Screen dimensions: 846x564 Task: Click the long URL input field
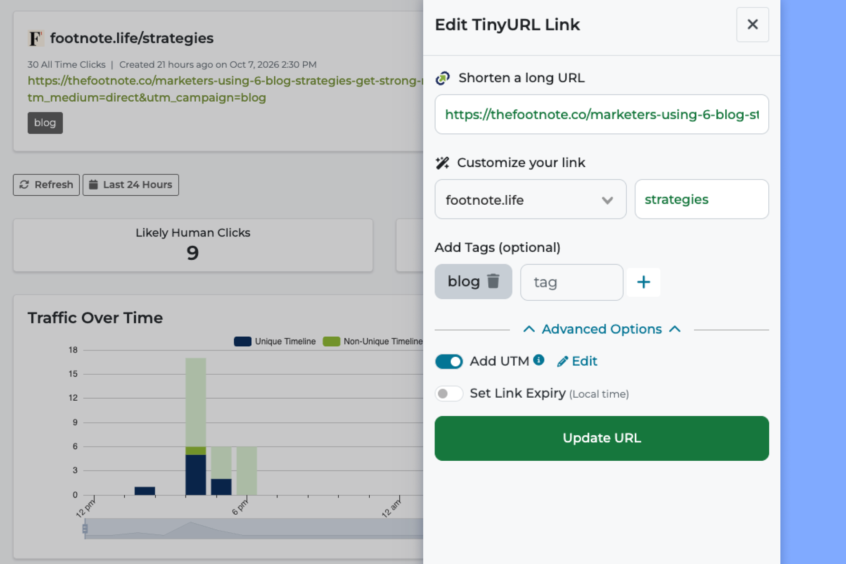point(602,114)
